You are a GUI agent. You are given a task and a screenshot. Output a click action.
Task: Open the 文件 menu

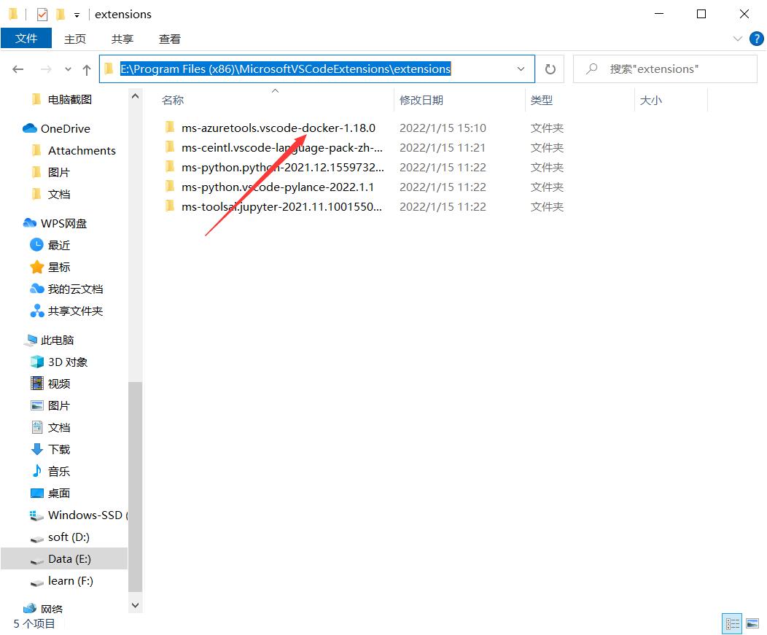click(x=27, y=39)
